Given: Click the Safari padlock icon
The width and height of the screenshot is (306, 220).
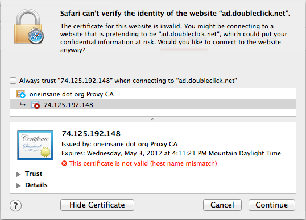Looking at the screenshot, I should (28, 27).
